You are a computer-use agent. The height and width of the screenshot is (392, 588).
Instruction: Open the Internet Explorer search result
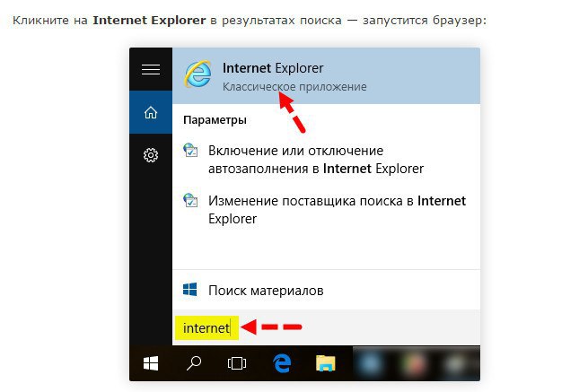tap(326, 75)
